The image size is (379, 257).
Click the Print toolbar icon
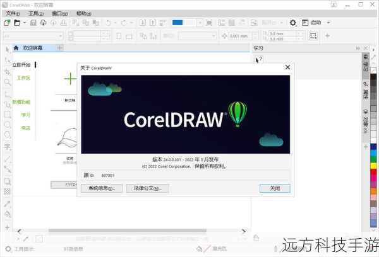(x=63, y=23)
